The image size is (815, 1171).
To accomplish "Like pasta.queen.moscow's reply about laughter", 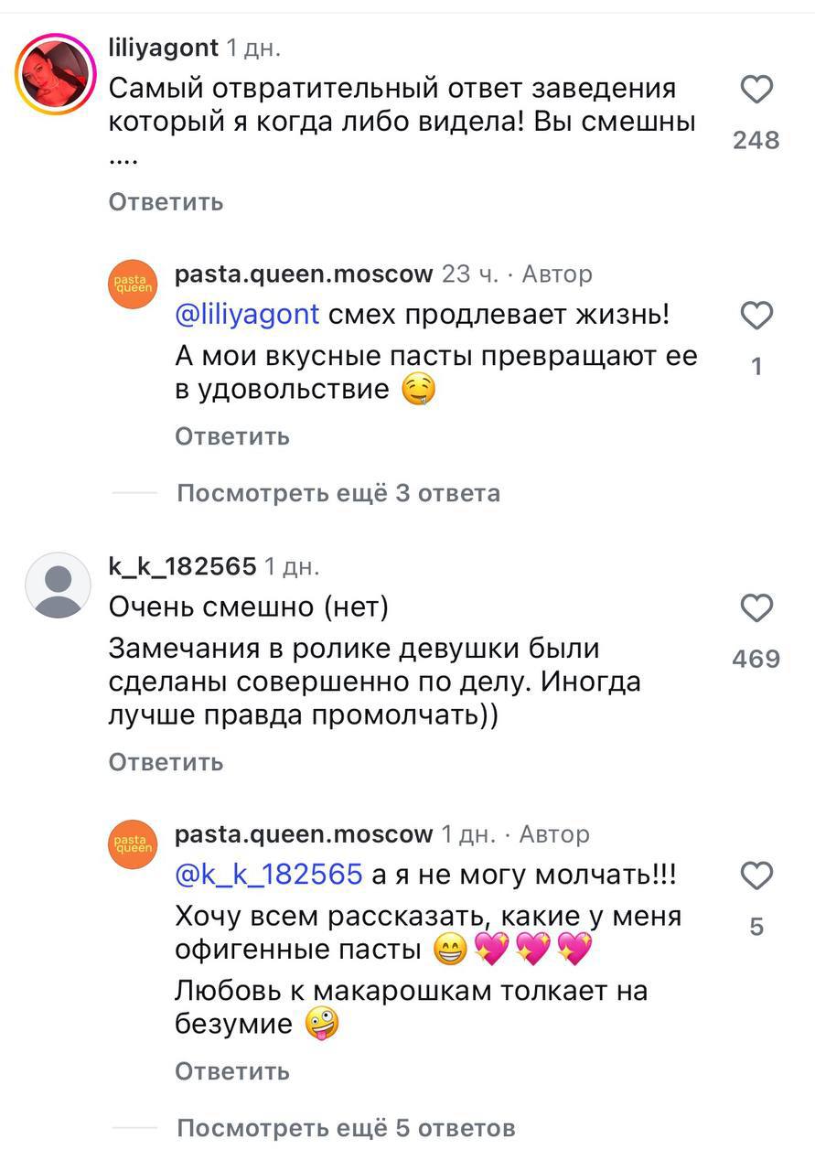I will click(756, 317).
